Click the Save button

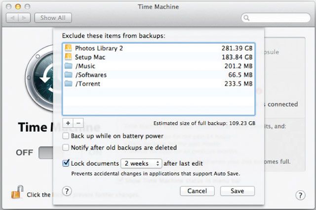click(x=237, y=191)
